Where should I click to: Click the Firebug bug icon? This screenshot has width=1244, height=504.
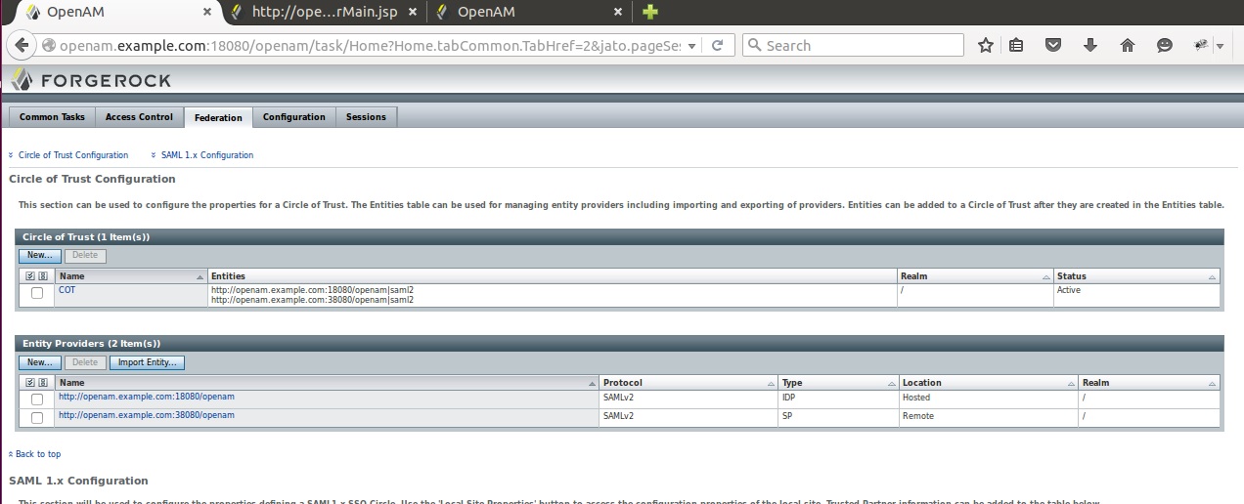[1202, 45]
